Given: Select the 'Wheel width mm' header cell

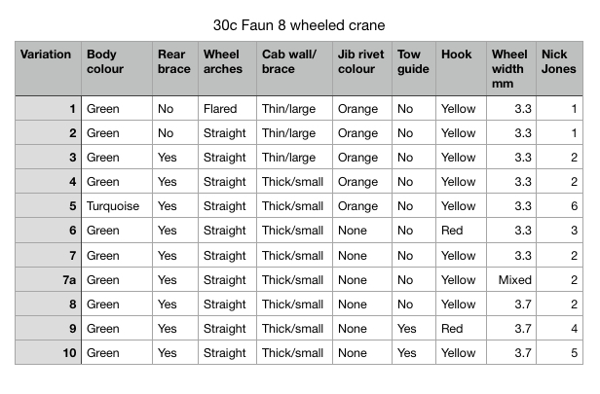Looking at the screenshot, I should pos(511,68).
